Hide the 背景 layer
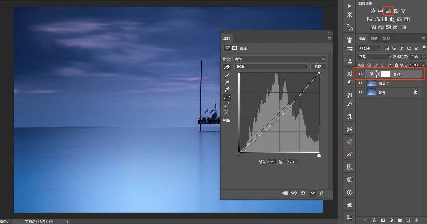This screenshot has width=427, height=224. pyautogui.click(x=360, y=92)
